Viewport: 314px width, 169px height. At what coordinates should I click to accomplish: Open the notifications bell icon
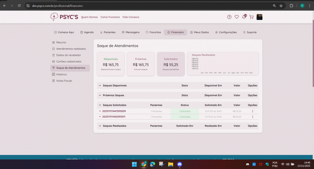244,17
